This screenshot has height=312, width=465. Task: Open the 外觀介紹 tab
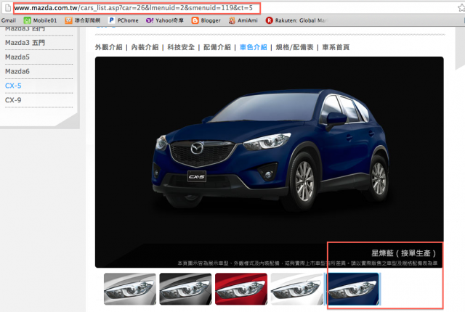point(108,47)
